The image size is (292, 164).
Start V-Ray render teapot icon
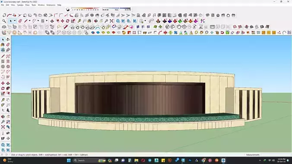pyautogui.click(x=179, y=27)
